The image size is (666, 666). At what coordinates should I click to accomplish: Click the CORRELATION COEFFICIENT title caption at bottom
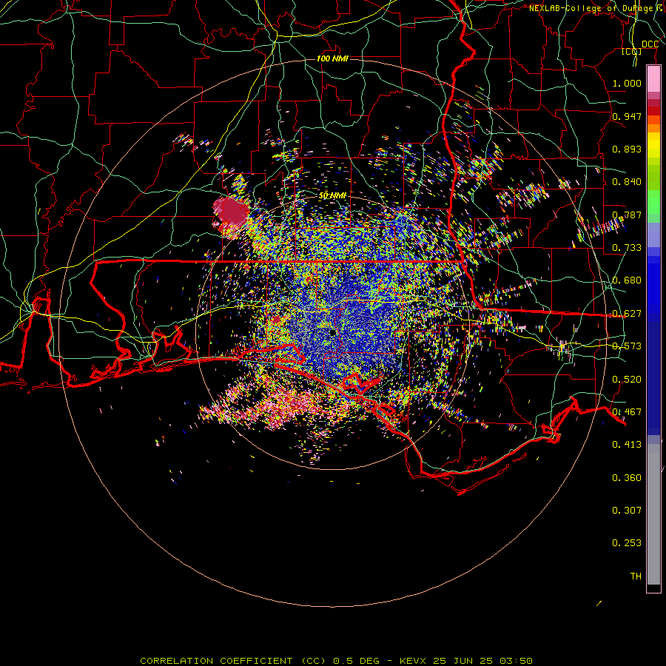coord(235,661)
